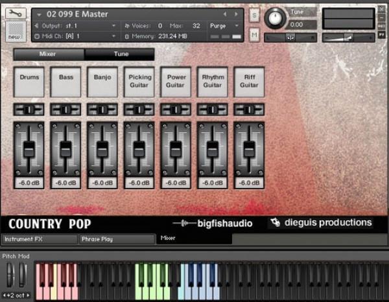The width and height of the screenshot is (389, 302).
Task: Switch to the Instrument FX tab
Action: click(39, 239)
